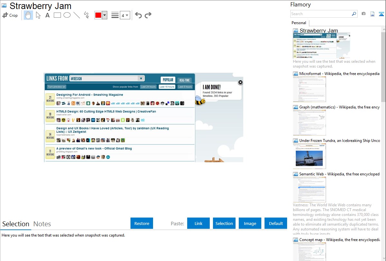This screenshot has height=261, width=386.
Task: Open Design and UX Books link
Action: pos(112,130)
